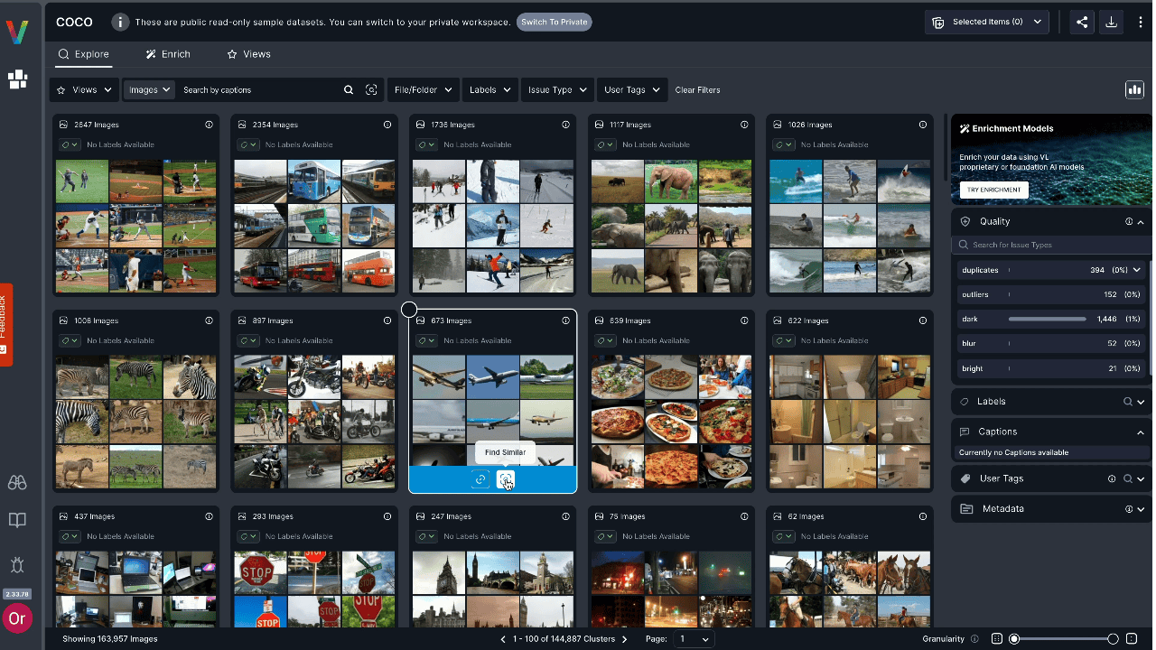Image resolution: width=1156 pixels, height=650 pixels.
Task: Click the Visual Layer logo in sidebar
Action: tap(17, 32)
